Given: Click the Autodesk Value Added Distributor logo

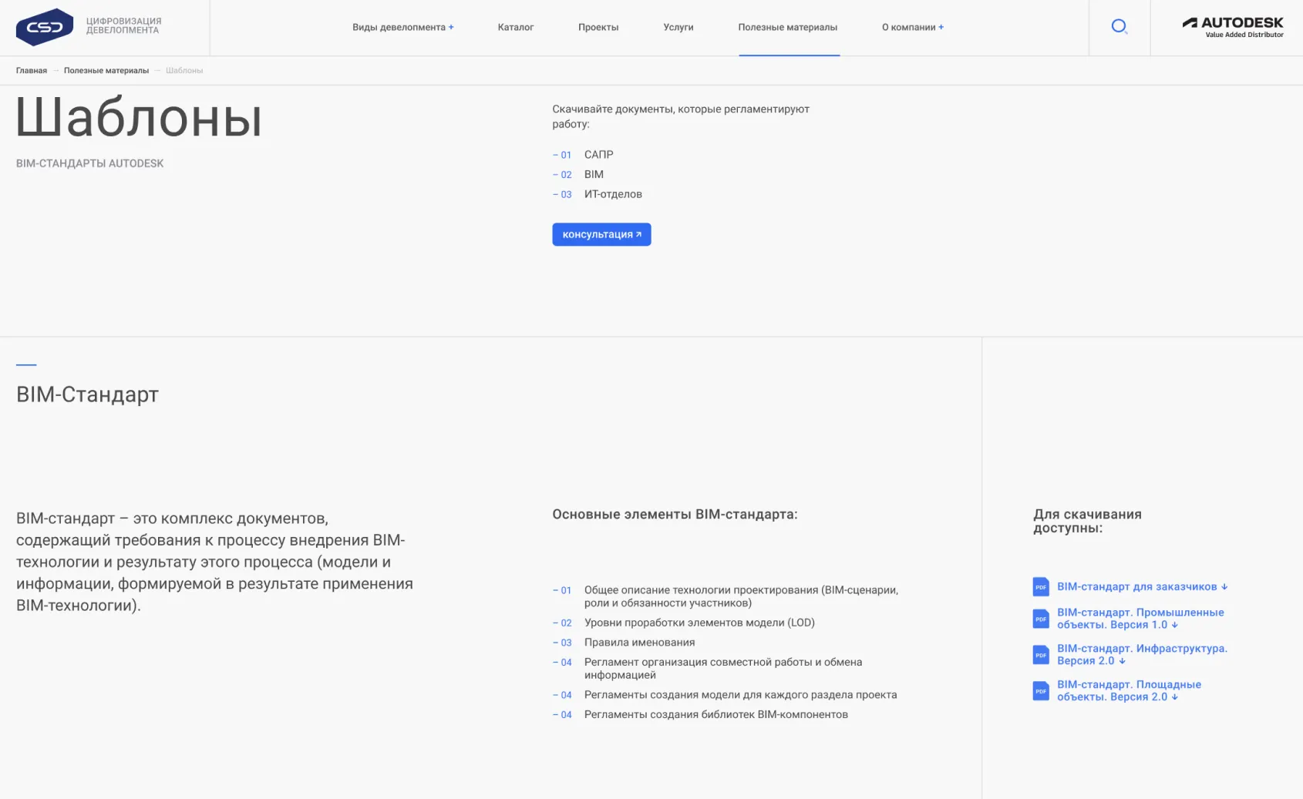Looking at the screenshot, I should [x=1232, y=27].
